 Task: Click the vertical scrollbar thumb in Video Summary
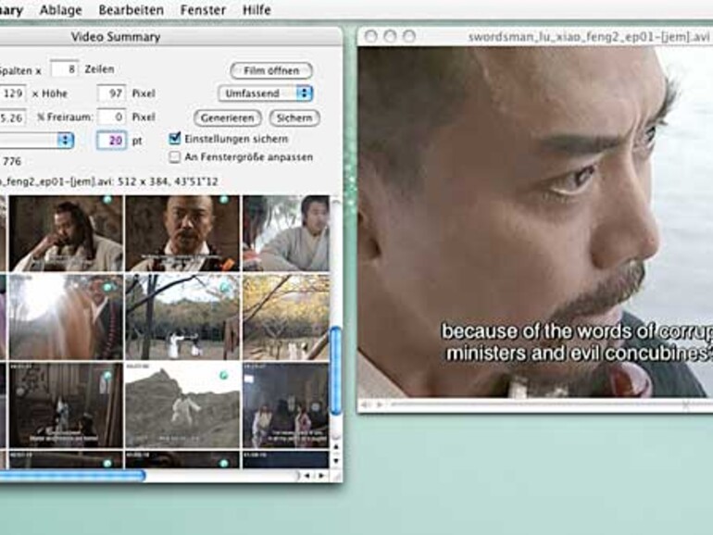coord(336,370)
